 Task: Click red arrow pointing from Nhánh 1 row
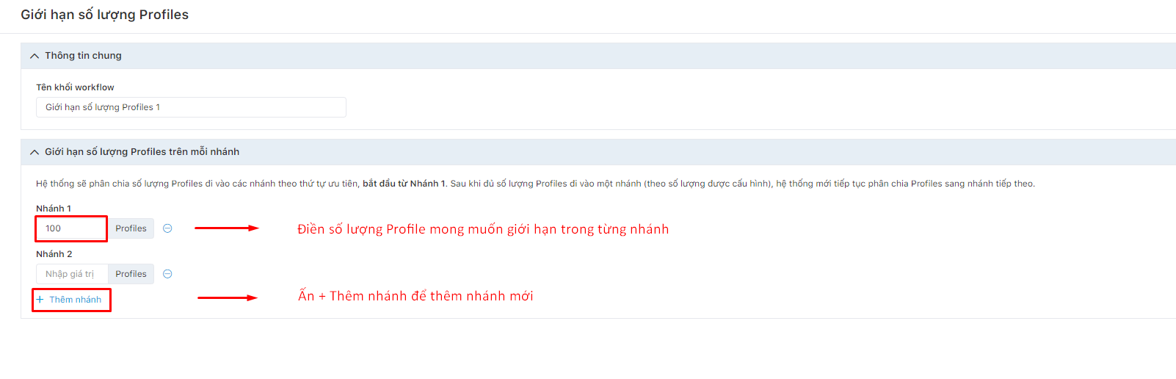(227, 228)
